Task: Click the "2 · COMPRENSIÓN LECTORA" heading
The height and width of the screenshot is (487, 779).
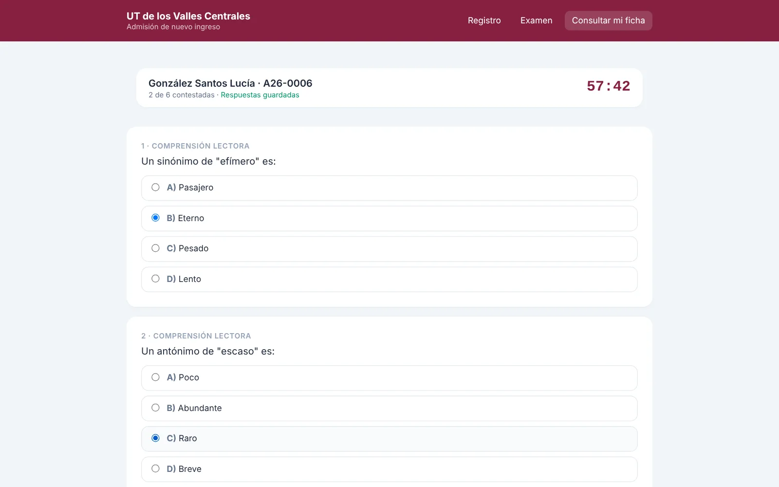Action: 196,336
